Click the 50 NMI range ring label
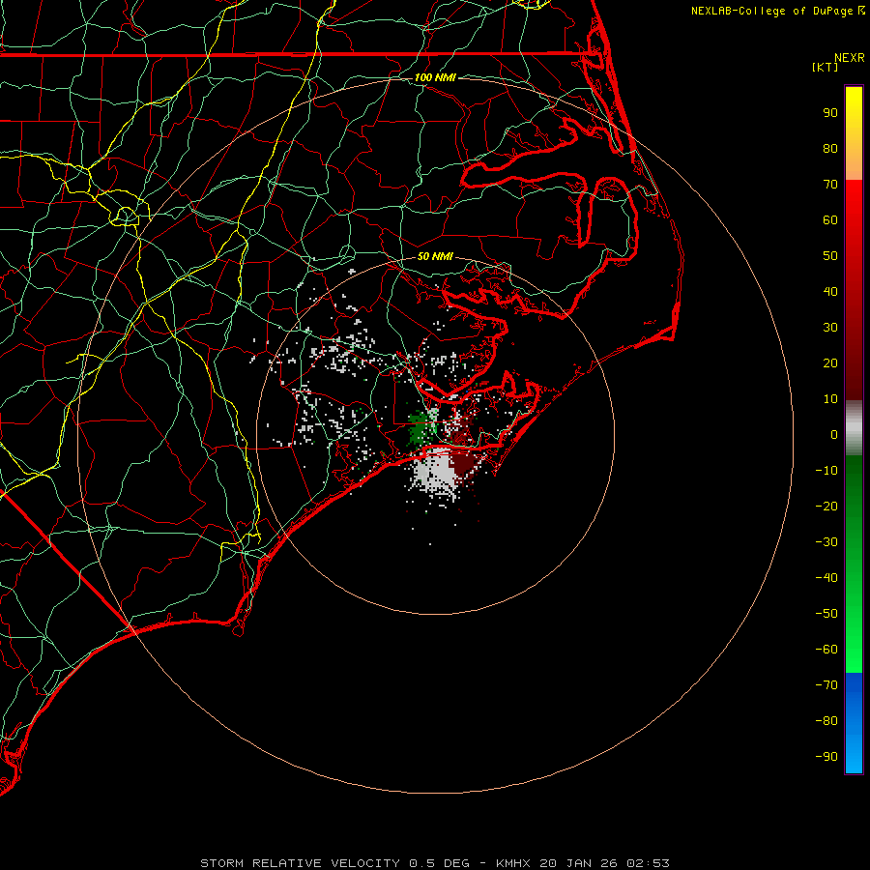This screenshot has height=870, width=870. coord(435,256)
